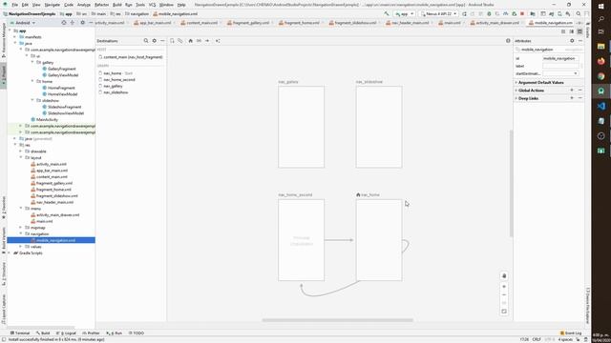
Task: Expand Argument Default Values section
Action: point(516,83)
